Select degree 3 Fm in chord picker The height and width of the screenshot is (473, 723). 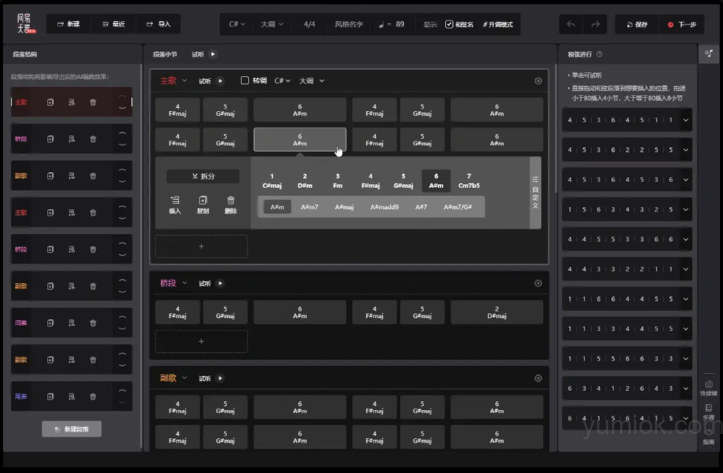337,181
